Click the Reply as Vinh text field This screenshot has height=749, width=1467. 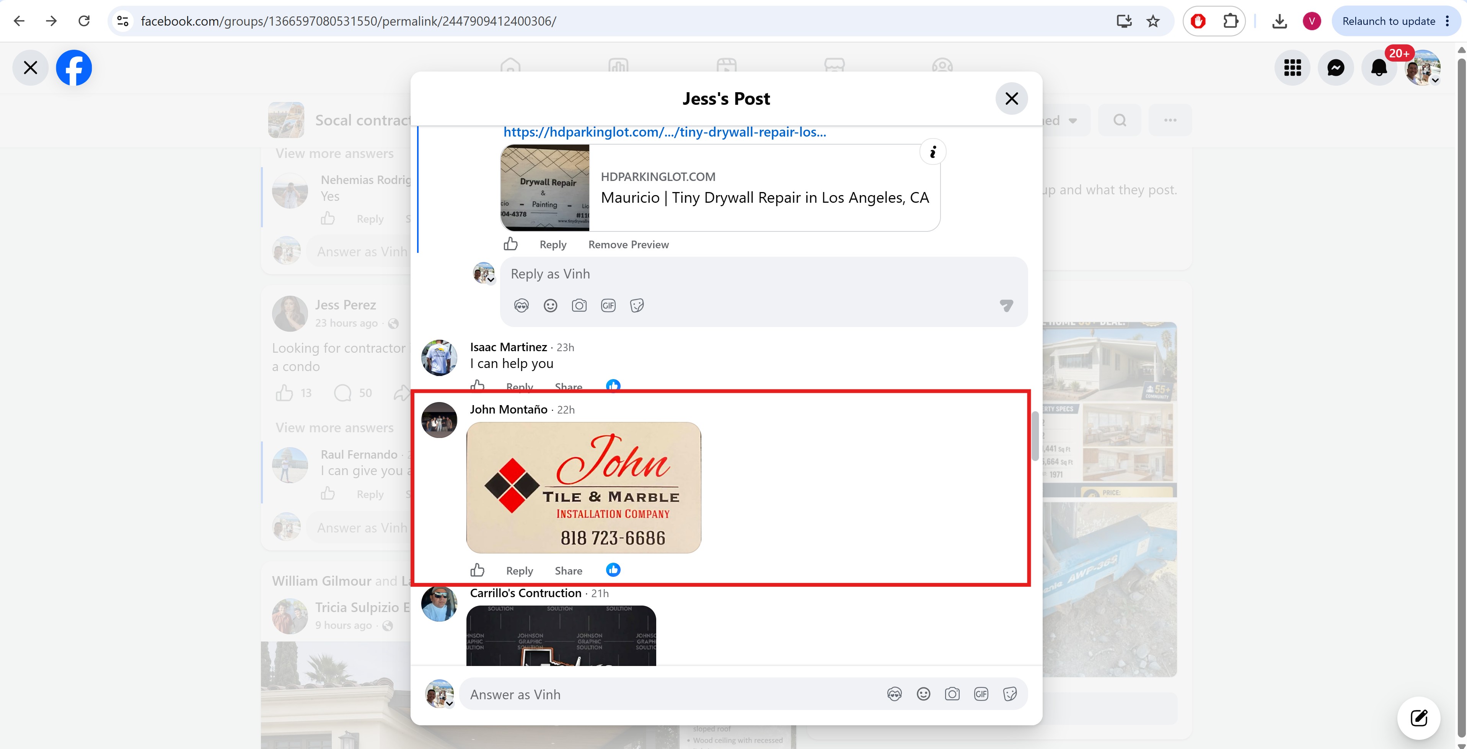[764, 274]
